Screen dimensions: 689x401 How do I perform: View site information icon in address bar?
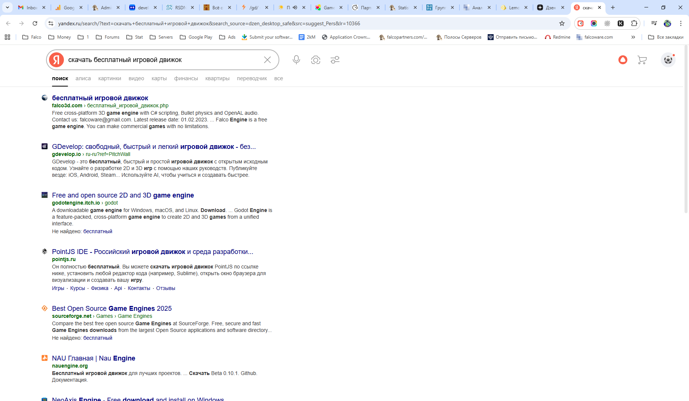coord(51,23)
